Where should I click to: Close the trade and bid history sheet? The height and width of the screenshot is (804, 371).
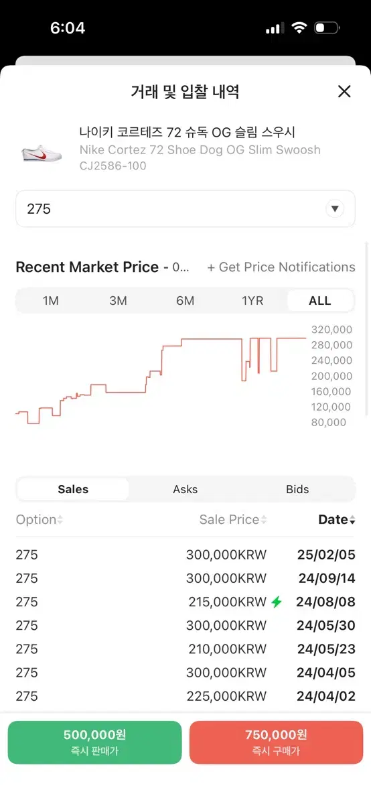point(344,92)
